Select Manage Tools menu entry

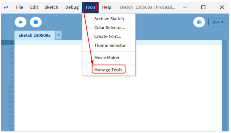pos(109,70)
